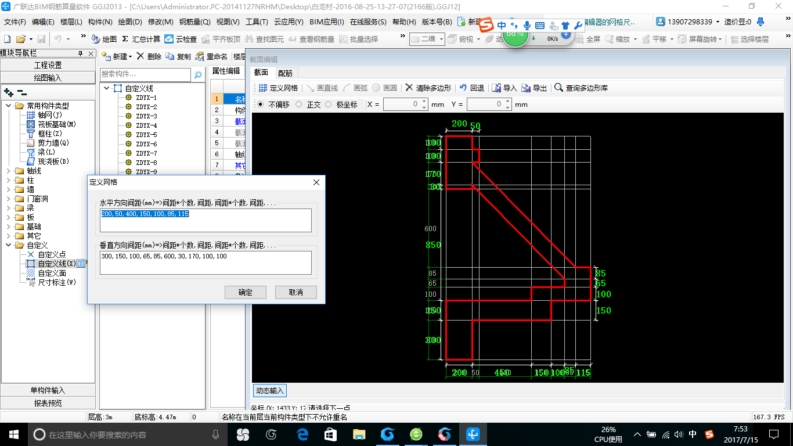The width and height of the screenshot is (793, 446).
Task: Click the 报表预览 button
Action: (x=48, y=403)
